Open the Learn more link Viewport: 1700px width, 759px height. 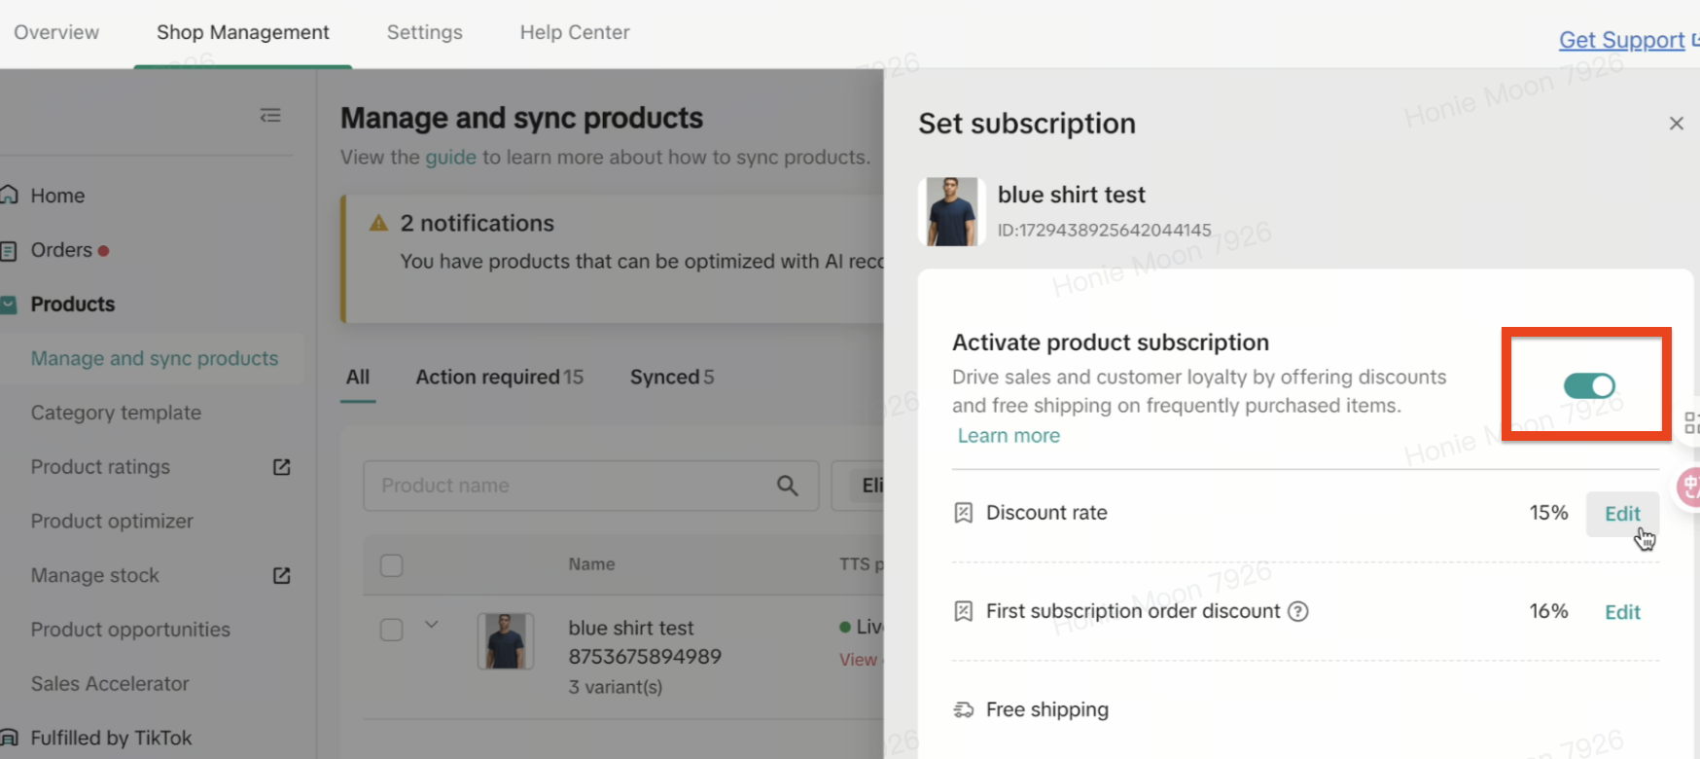coord(1009,436)
